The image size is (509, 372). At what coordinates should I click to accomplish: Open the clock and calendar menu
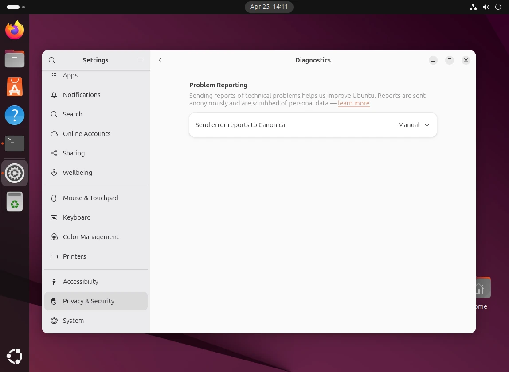click(269, 7)
